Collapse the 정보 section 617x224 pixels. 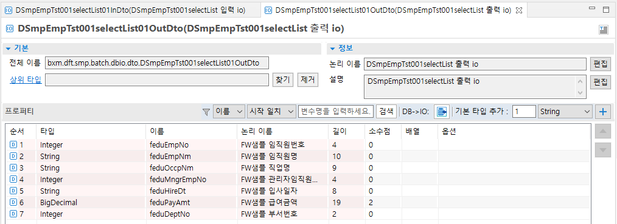point(332,48)
